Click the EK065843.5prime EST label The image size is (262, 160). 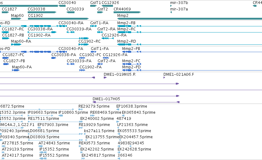pos(139,112)
